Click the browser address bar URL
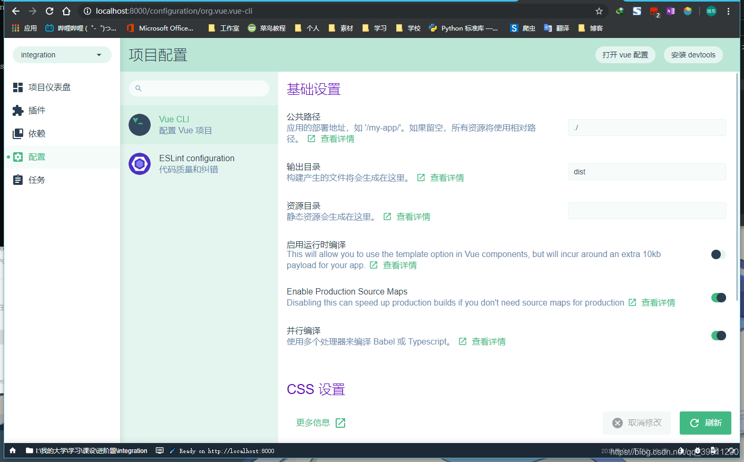 pos(174,11)
